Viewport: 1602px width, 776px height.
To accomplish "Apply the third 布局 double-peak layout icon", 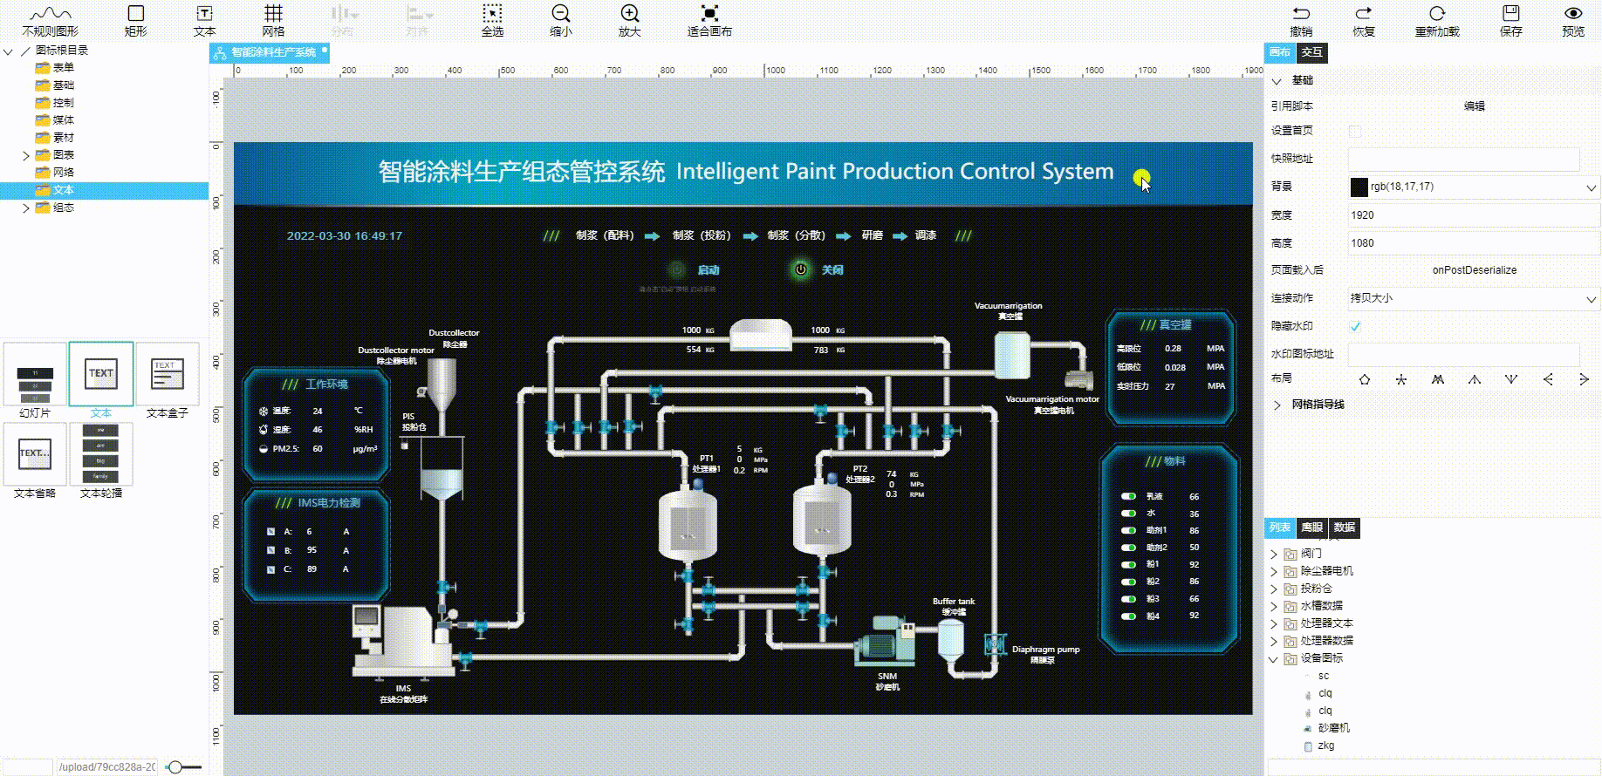I will pyautogui.click(x=1438, y=379).
